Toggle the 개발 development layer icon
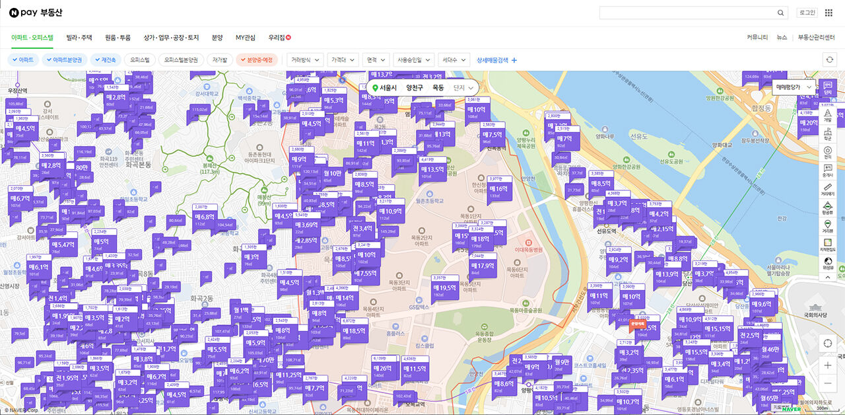 click(828, 116)
